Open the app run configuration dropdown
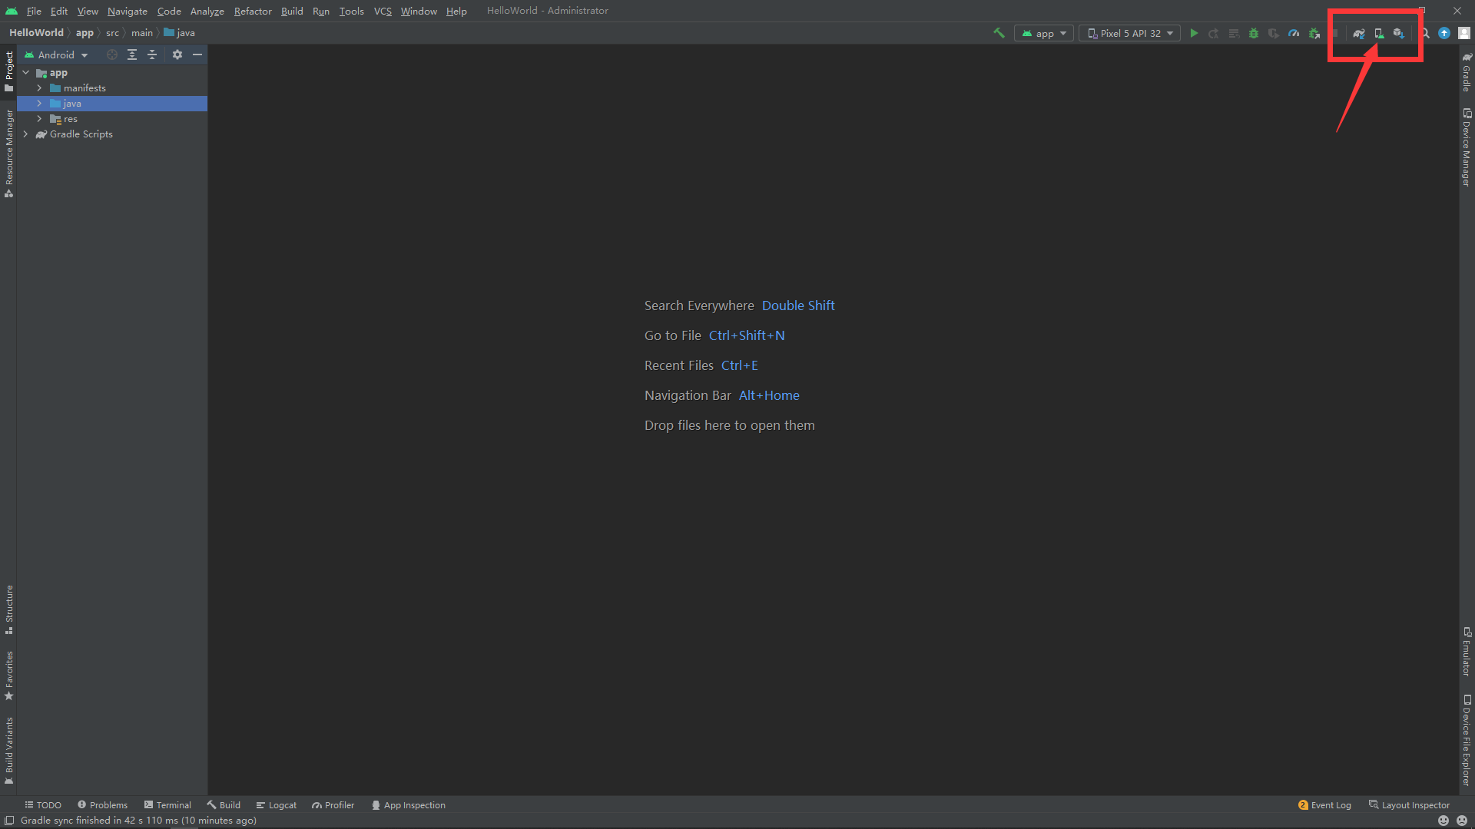The height and width of the screenshot is (829, 1475). click(1043, 33)
